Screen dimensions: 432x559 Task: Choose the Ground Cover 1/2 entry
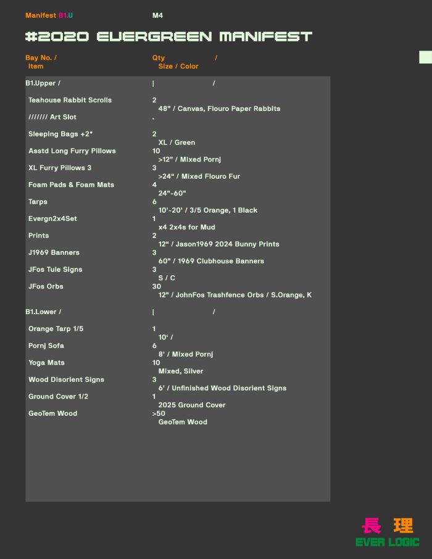(58, 397)
